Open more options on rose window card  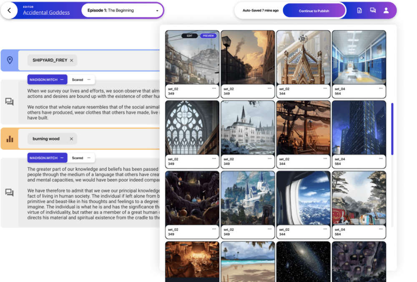(214, 159)
